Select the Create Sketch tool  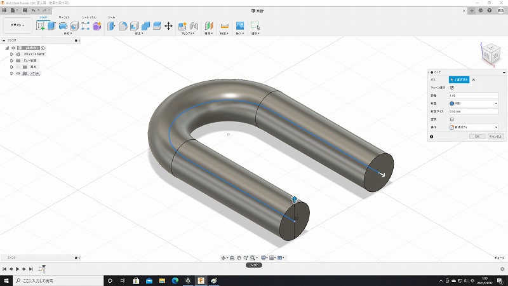pos(41,26)
